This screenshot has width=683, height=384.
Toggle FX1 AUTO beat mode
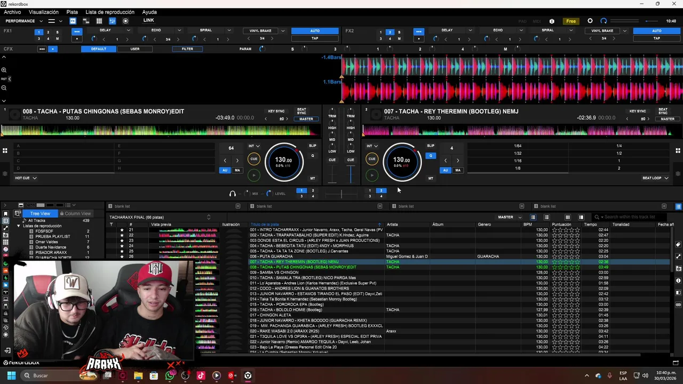[315, 31]
